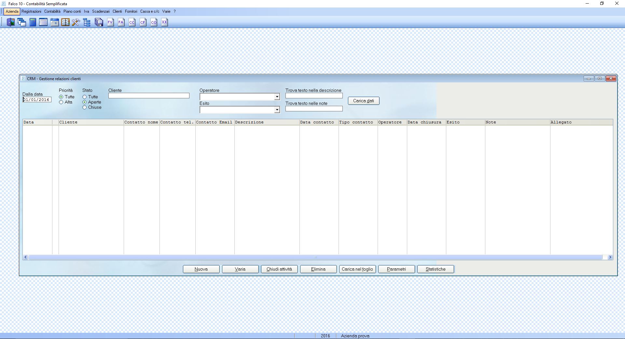Maximize the CRM Gestione relazioni clienti window
Image resolution: width=625 pixels, height=339 pixels.
click(x=600, y=78)
